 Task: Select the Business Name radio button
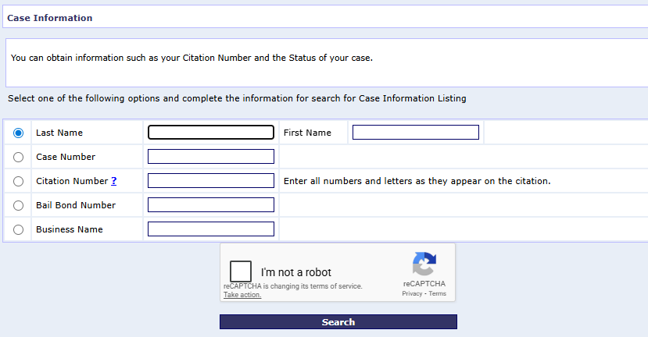[19, 229]
